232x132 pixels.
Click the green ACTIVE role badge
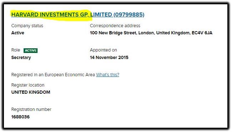tap(30, 50)
